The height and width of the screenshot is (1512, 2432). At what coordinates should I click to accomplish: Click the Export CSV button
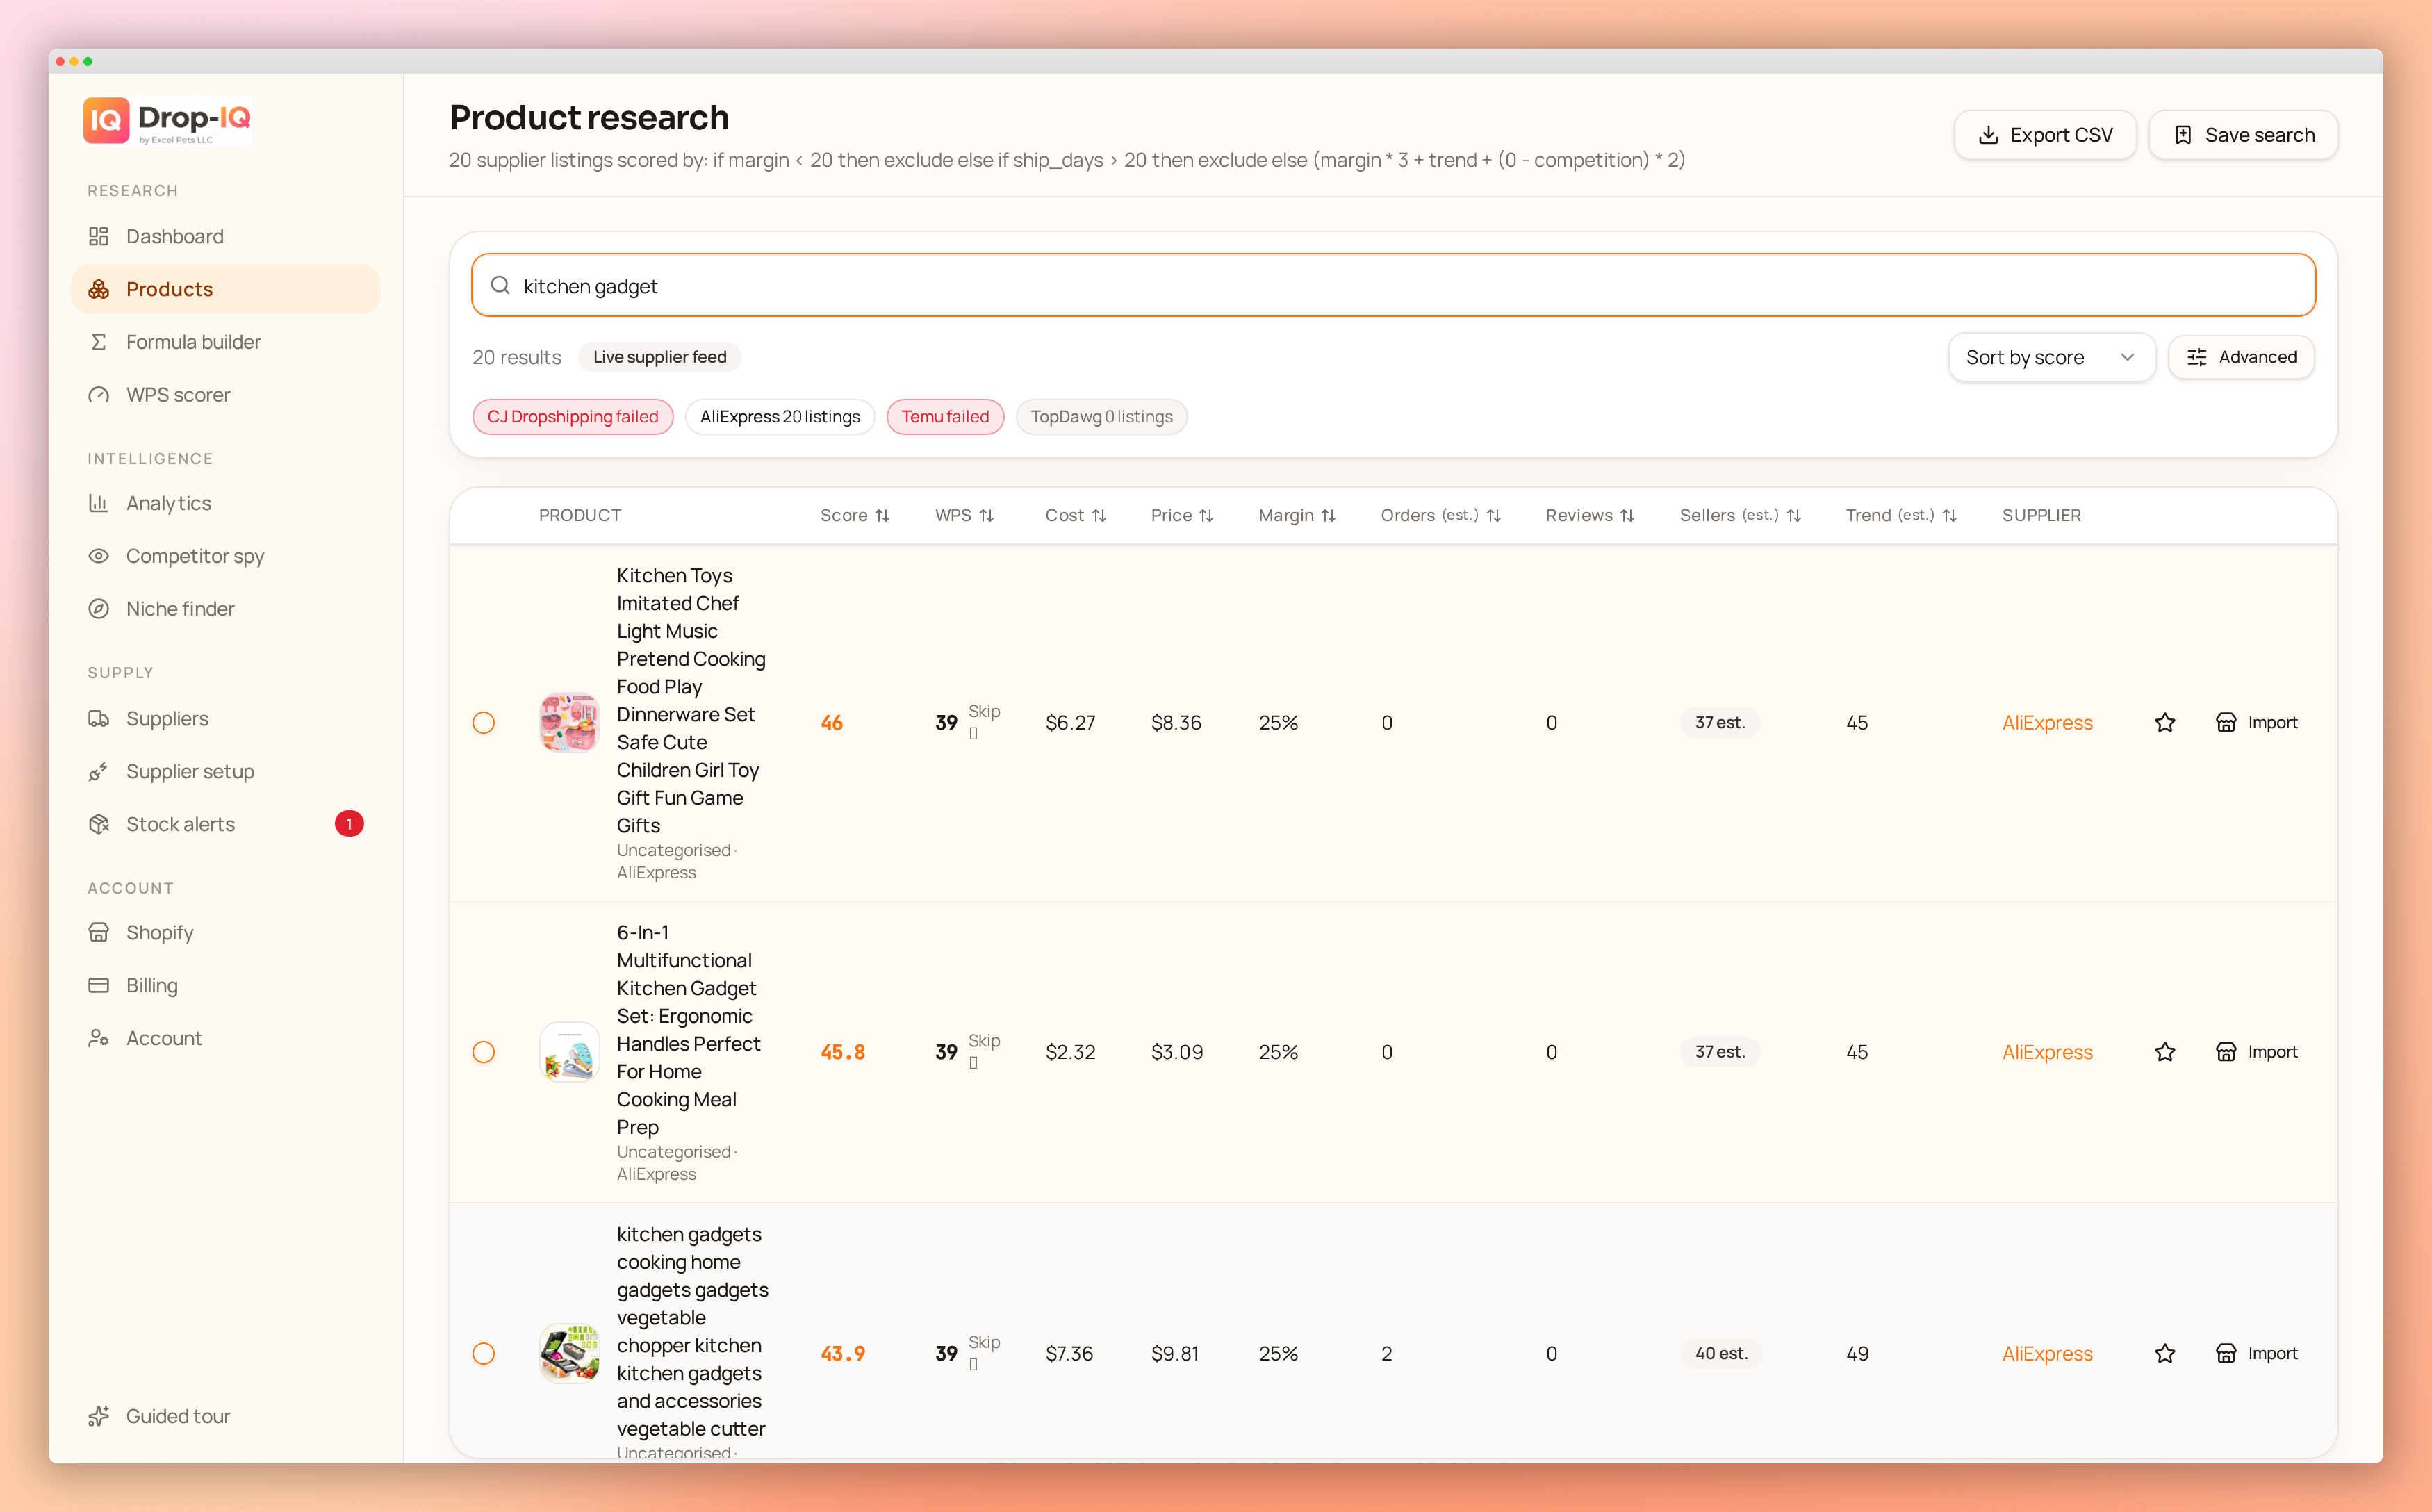2045,135
